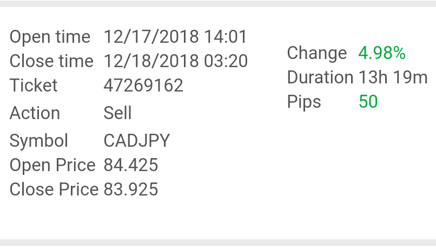This screenshot has width=436, height=248.
Task: Open the CADJPY symbol
Action: tap(136, 141)
